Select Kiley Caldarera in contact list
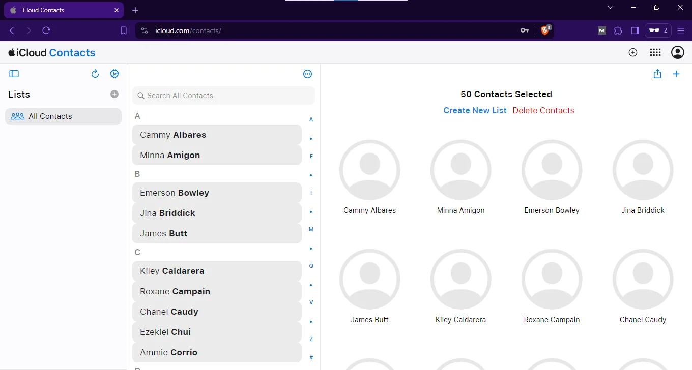The image size is (692, 370). coord(217,271)
